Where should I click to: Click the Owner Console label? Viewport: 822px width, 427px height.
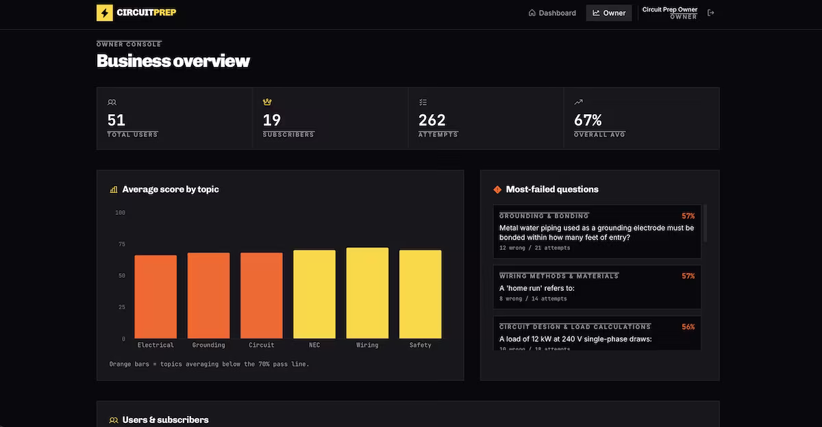coord(129,44)
